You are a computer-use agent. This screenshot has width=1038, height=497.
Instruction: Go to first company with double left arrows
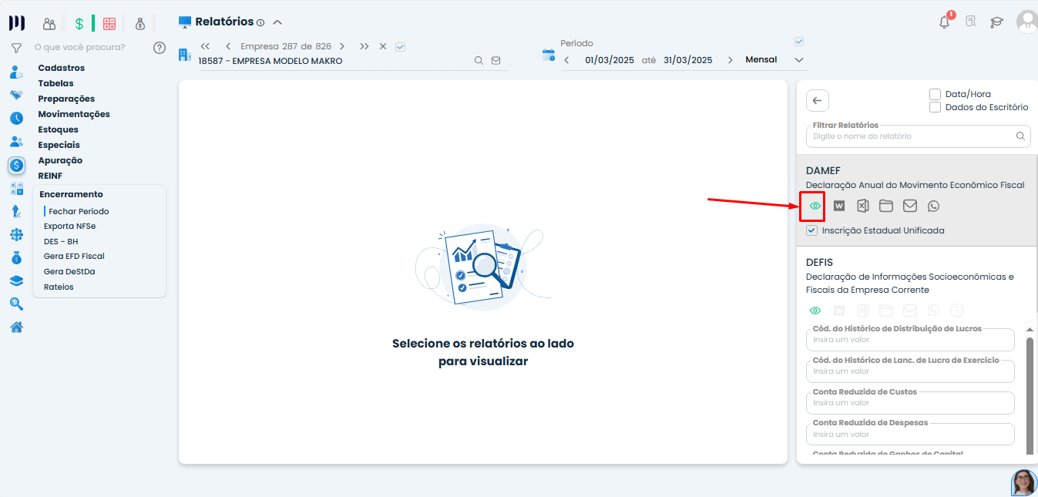(205, 46)
